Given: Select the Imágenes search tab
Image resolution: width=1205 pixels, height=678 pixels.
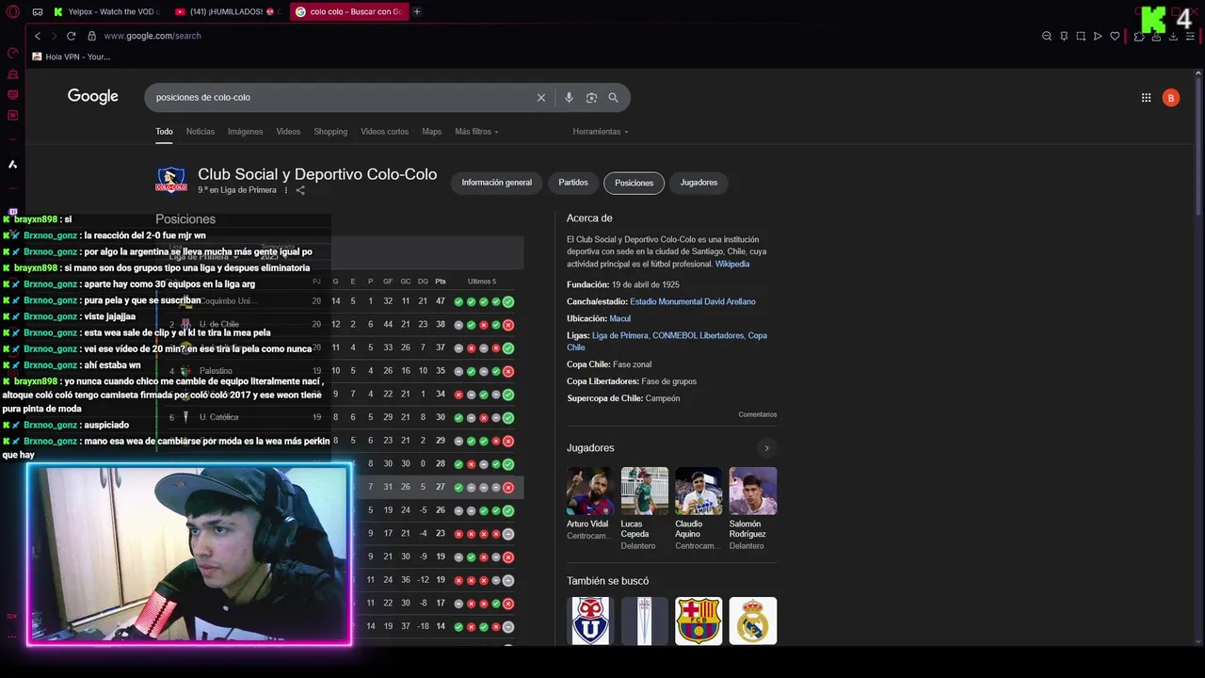Looking at the screenshot, I should coord(245,132).
